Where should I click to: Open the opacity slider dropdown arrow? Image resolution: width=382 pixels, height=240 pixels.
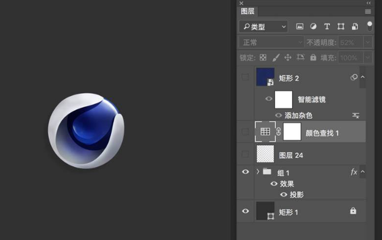point(368,42)
